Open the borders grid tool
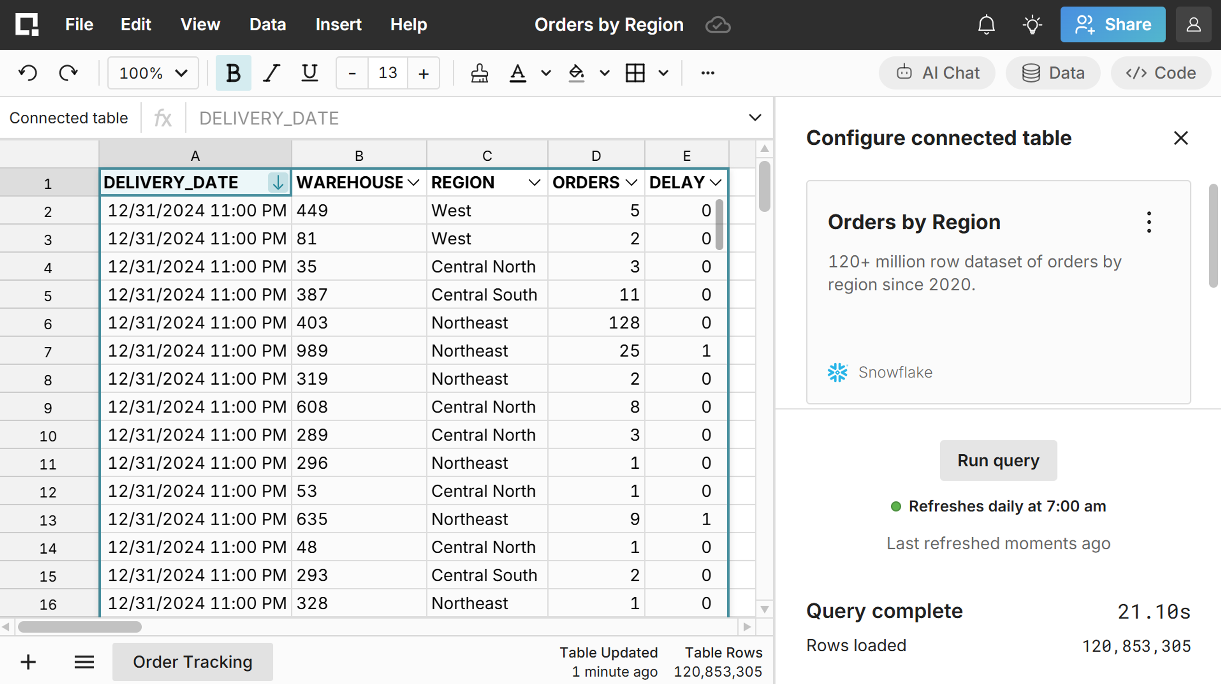 (x=635, y=73)
